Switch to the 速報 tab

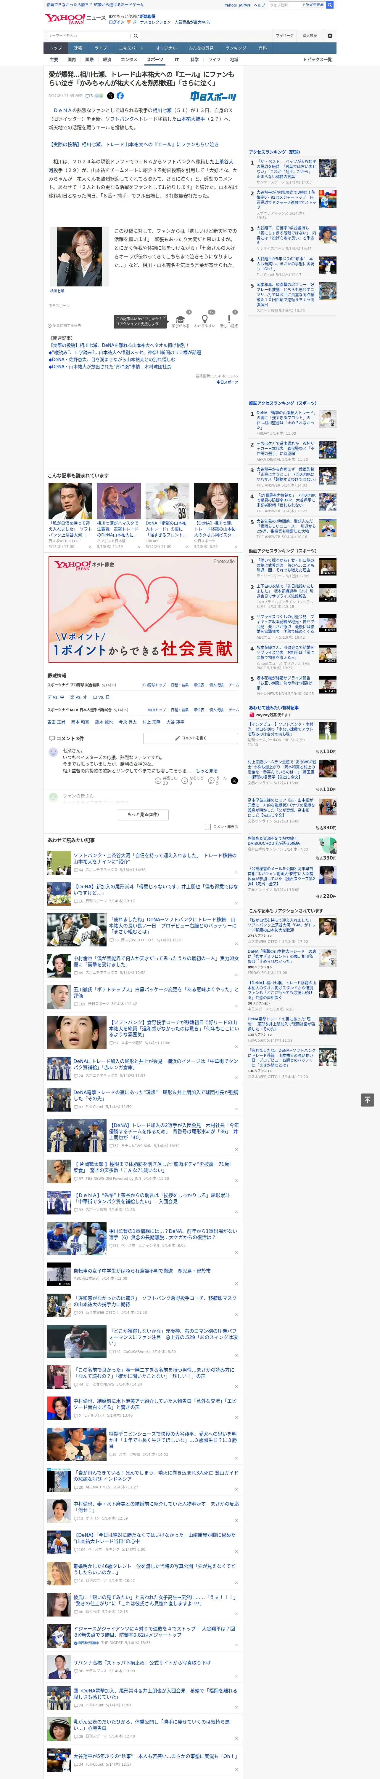pyautogui.click(x=78, y=48)
